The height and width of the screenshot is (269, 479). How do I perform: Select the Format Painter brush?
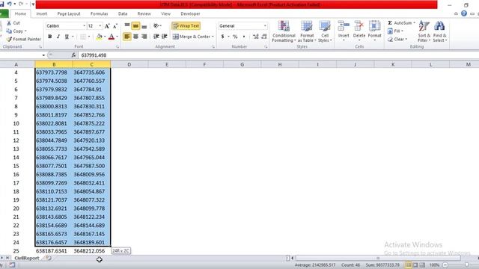click(9, 39)
